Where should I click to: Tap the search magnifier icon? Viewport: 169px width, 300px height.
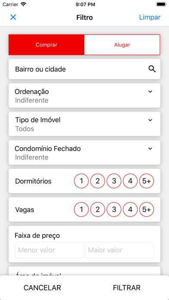click(152, 69)
